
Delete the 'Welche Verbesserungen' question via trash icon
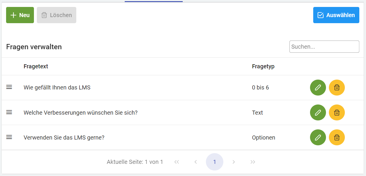(x=337, y=112)
